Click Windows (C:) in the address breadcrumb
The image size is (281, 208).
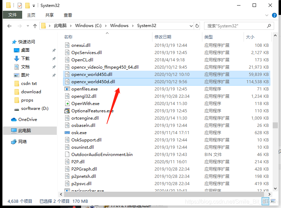point(88,26)
